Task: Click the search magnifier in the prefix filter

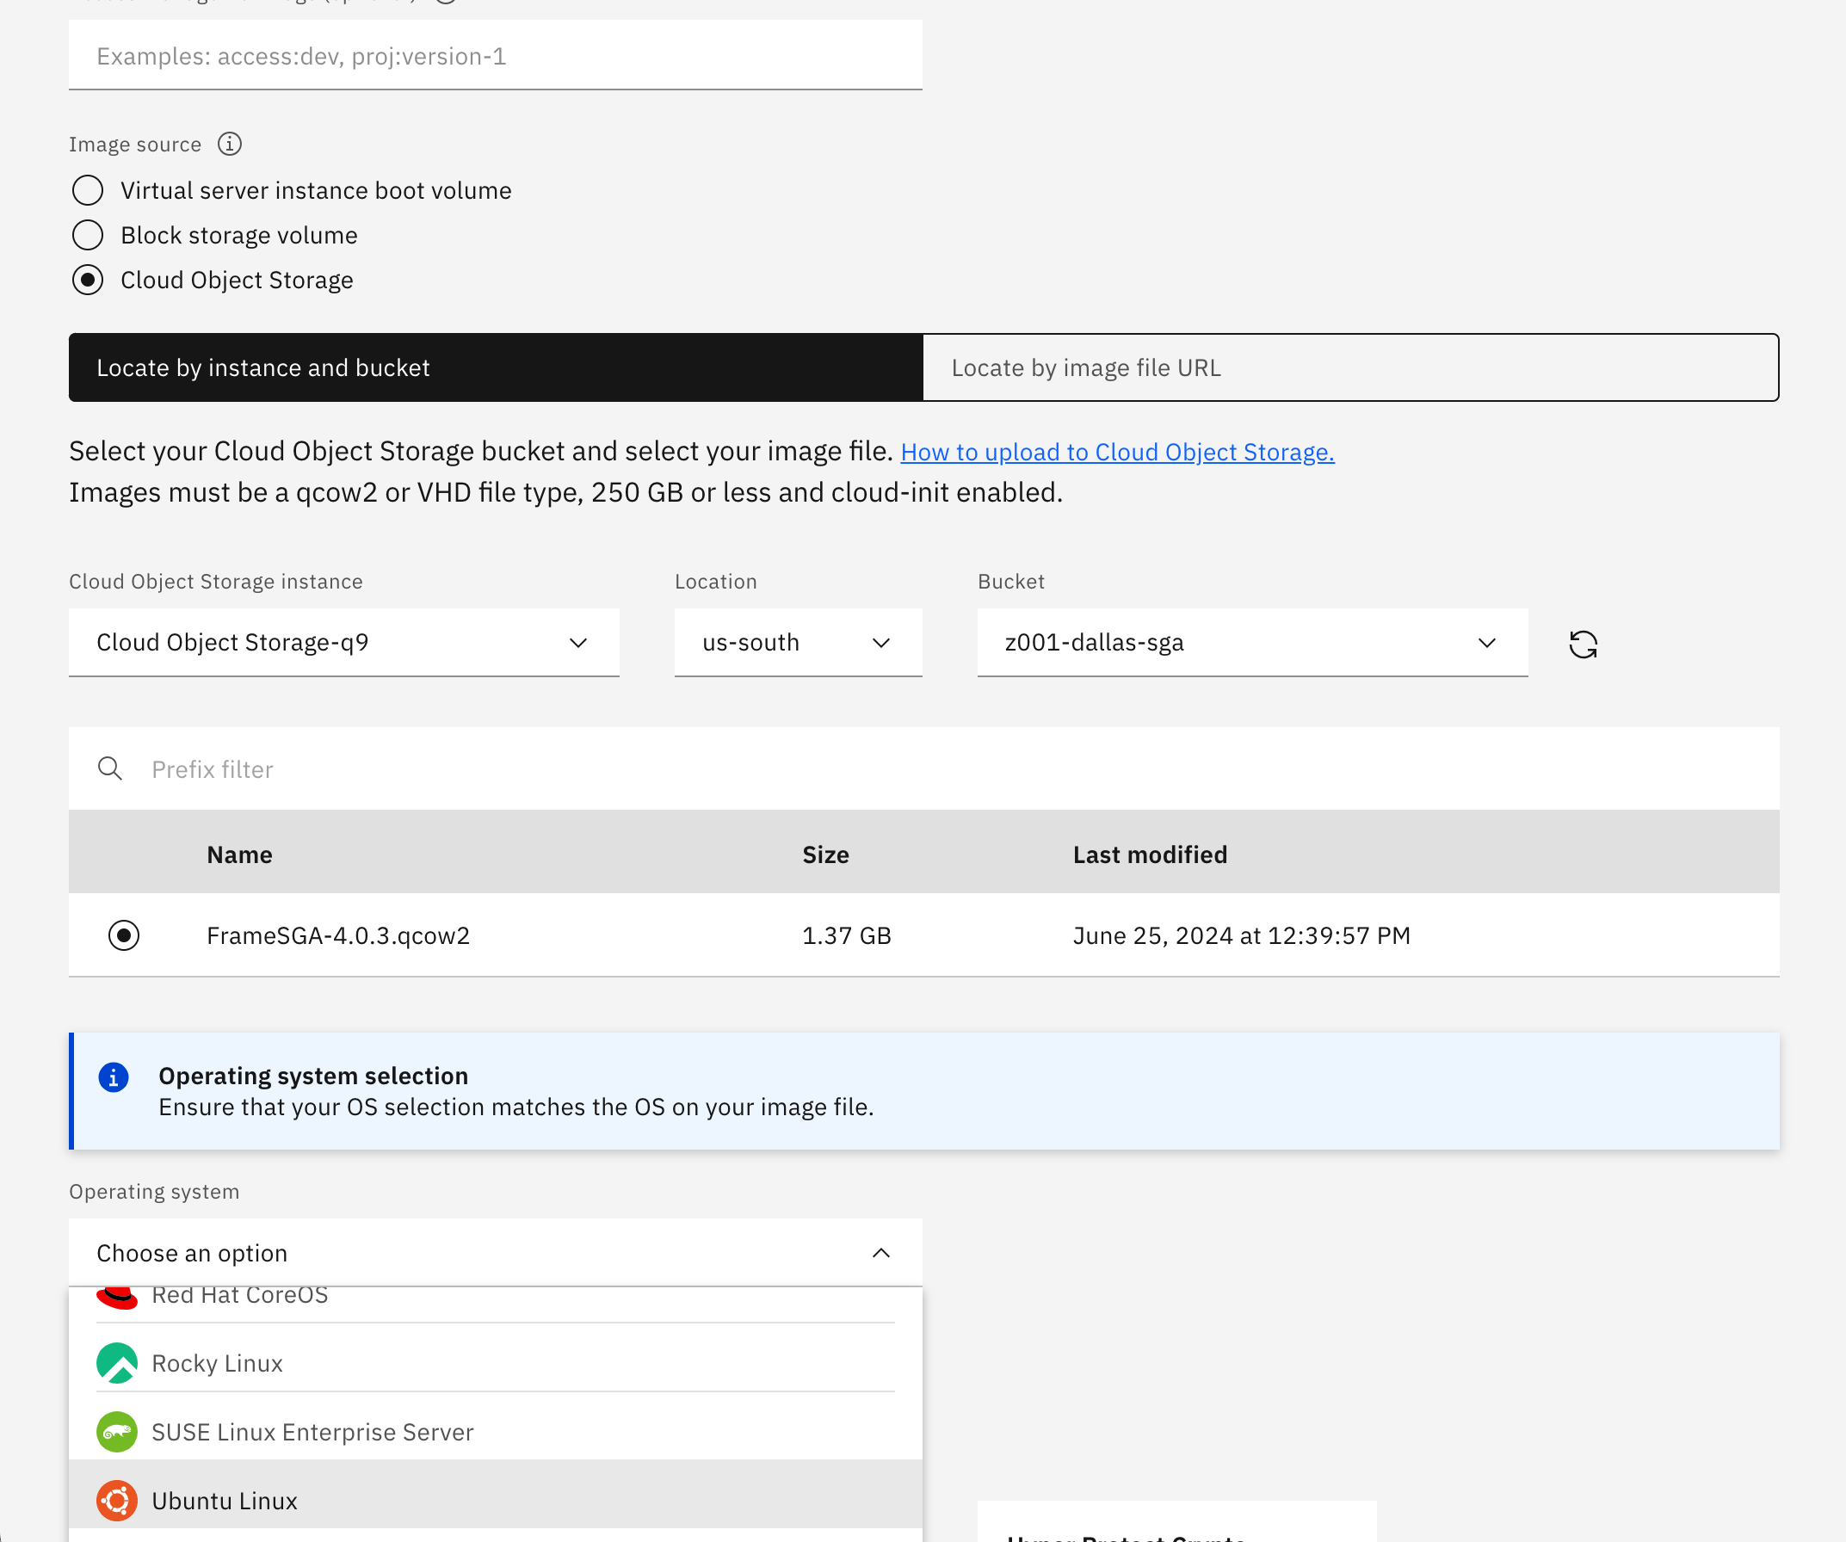Action: point(111,768)
